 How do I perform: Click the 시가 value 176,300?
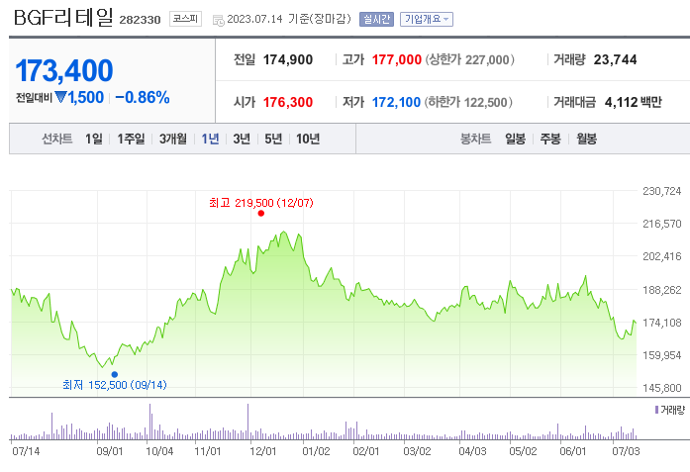(288, 102)
